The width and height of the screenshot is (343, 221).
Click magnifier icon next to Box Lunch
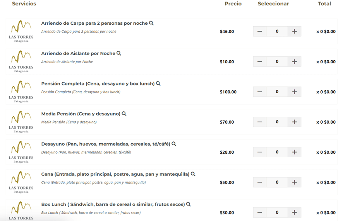(x=188, y=204)
